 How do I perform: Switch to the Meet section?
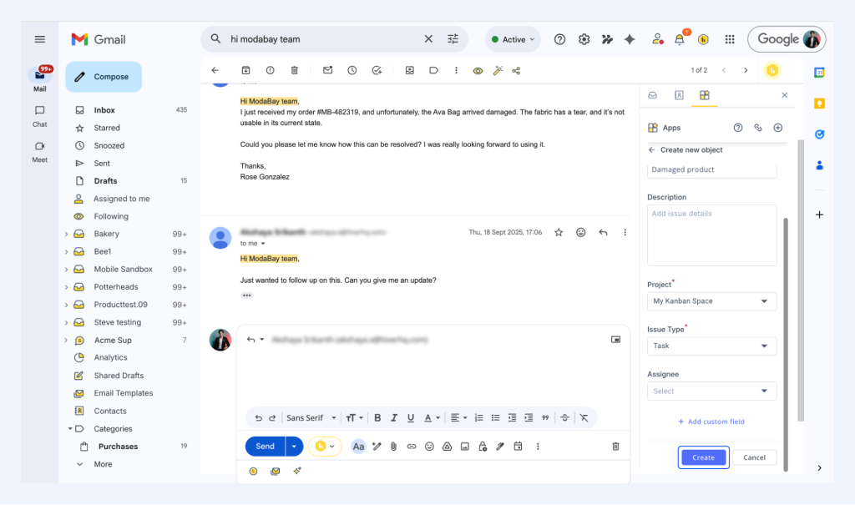39,152
